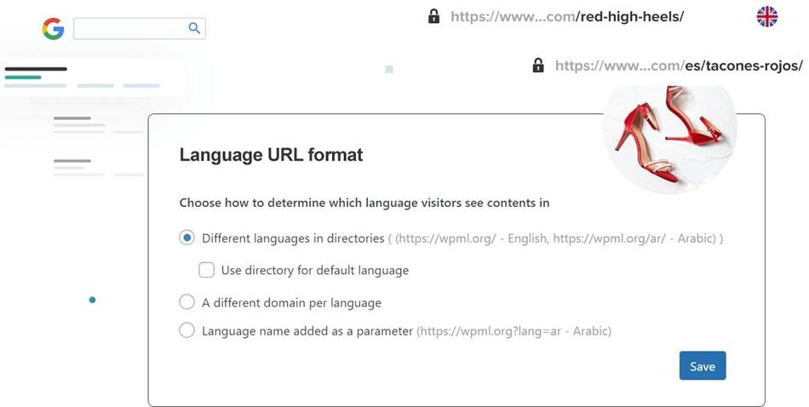
Task: Click the wpml.org?lang=ar example text
Action: 514,330
